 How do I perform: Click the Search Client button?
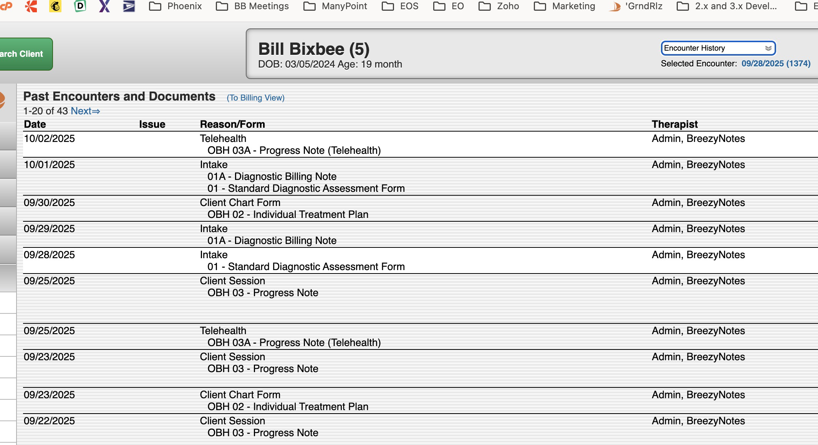click(x=23, y=54)
